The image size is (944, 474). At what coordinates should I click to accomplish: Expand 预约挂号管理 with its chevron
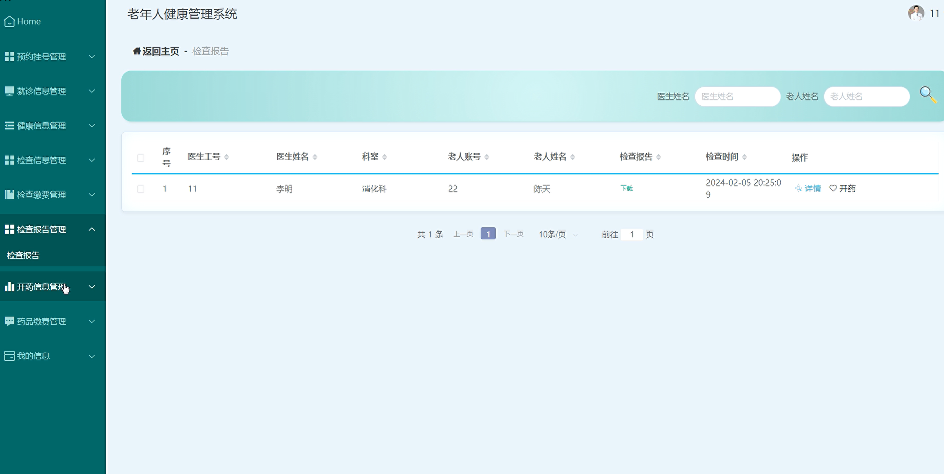click(x=92, y=56)
